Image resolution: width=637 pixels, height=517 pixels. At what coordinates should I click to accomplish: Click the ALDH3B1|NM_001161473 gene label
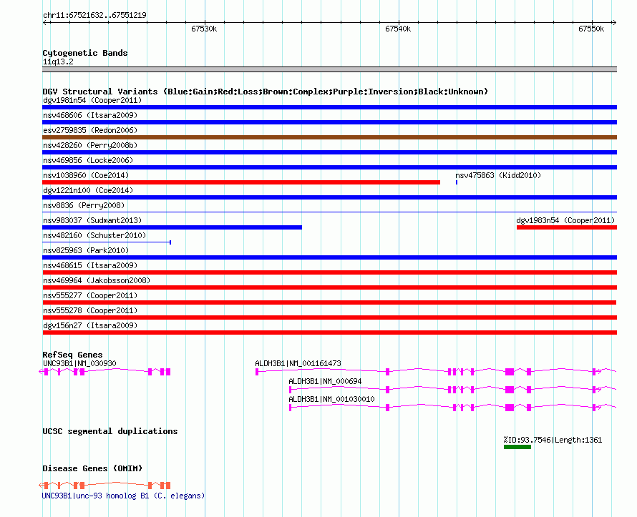298,363
